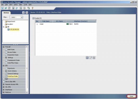Select Access Rules under Firewall
The image size is (138, 99).
pyautogui.click(x=12, y=52)
